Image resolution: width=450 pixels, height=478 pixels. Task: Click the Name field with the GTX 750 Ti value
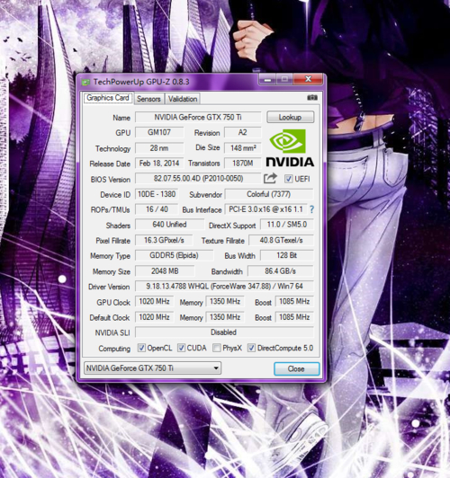pos(198,118)
